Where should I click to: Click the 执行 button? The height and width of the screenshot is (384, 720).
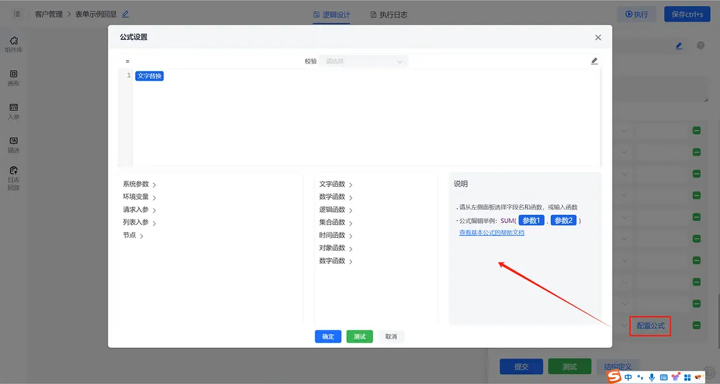[637, 14]
